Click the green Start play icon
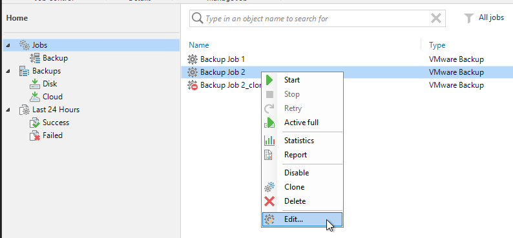Screen dimensions: 513x238 click(x=269, y=80)
